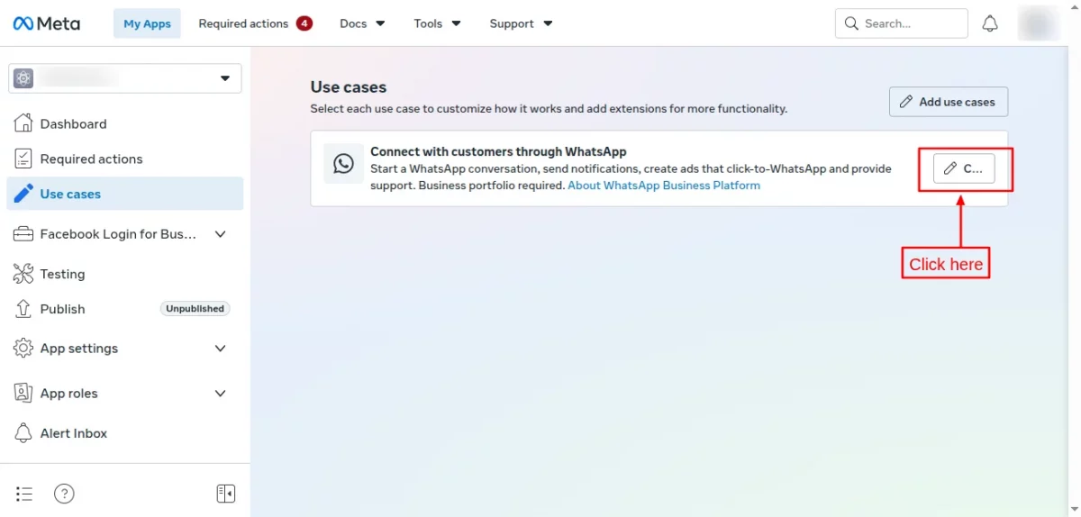The width and height of the screenshot is (1081, 517).
Task: Click the Add use cases button
Action: point(949,102)
